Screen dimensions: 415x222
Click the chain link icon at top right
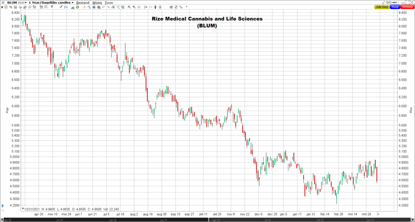pos(389,2)
